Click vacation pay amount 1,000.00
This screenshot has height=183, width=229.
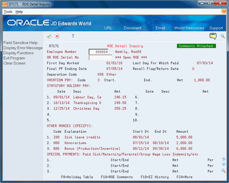[x=202, y=80]
